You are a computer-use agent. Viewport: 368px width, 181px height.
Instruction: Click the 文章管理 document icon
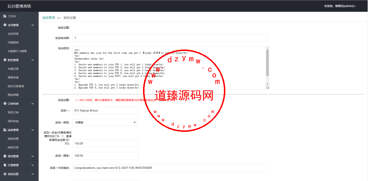pyautogui.click(x=5, y=165)
